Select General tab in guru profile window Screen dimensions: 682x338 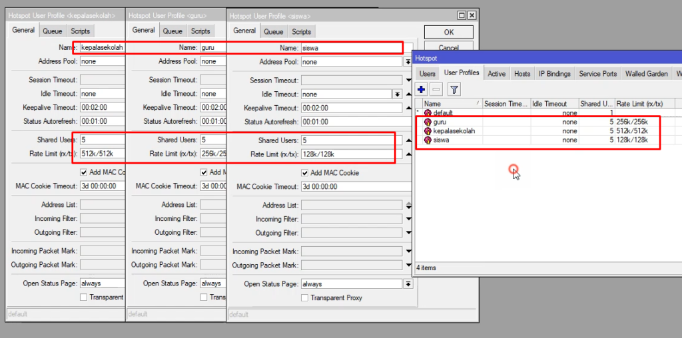coord(144,31)
